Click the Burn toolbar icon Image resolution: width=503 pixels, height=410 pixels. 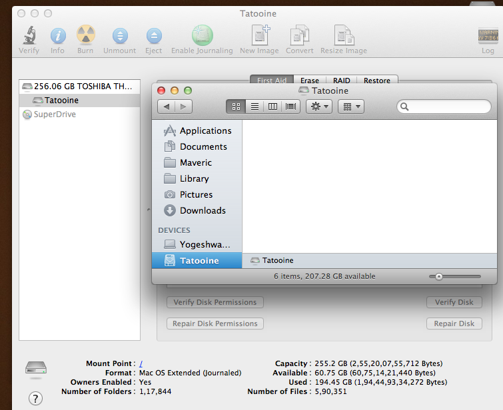tap(86, 35)
